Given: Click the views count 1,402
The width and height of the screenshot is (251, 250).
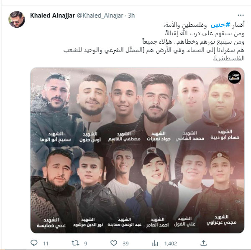Looking at the screenshot, I should pyautogui.click(x=171, y=244).
